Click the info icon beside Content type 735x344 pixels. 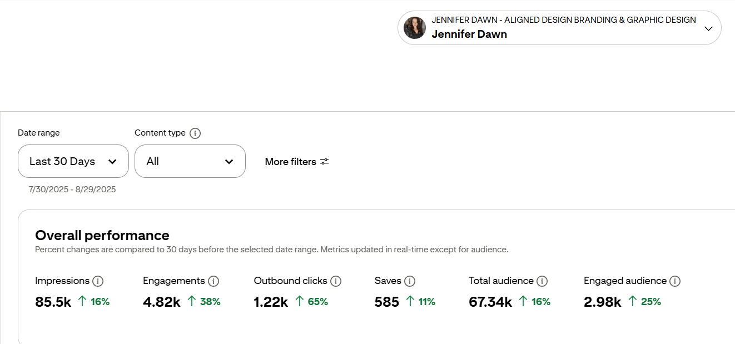(x=195, y=133)
